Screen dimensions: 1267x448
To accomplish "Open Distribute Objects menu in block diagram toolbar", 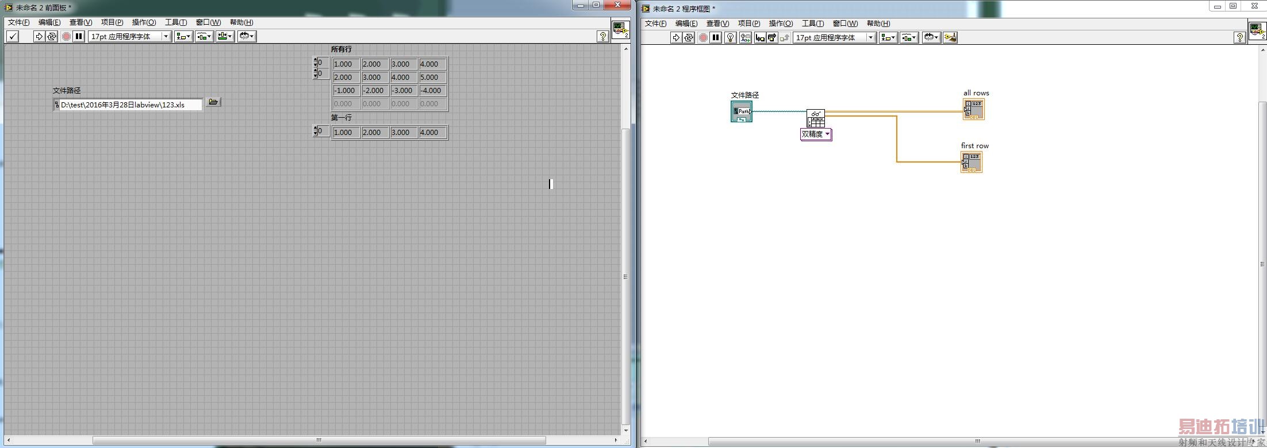I will [x=909, y=37].
